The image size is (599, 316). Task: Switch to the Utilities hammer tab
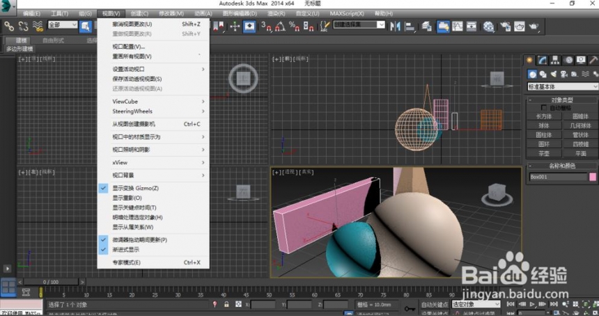[x=593, y=60]
